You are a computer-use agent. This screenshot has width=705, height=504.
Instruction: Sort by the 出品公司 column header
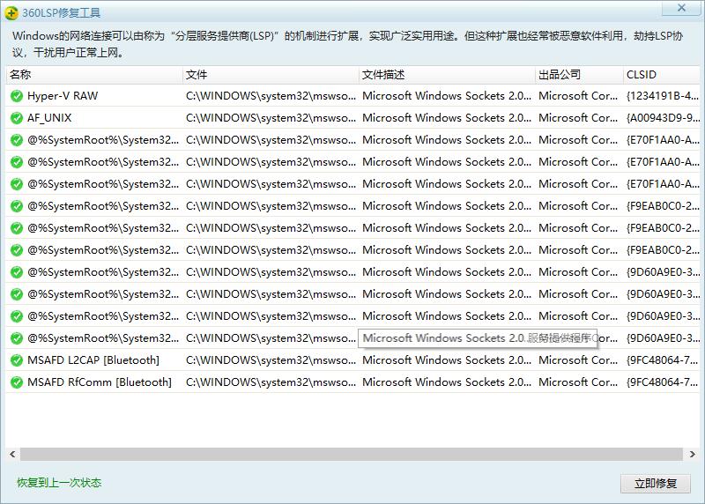[579, 75]
